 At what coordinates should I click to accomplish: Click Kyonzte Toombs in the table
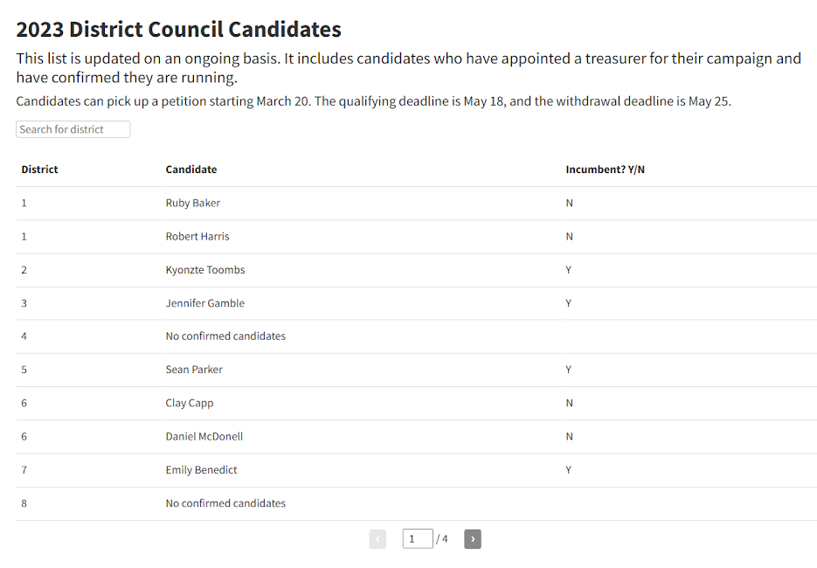205,270
